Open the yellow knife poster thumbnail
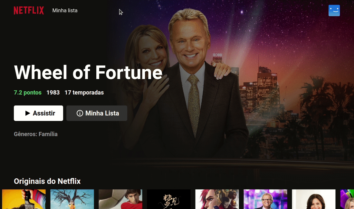The image size is (354, 209). (x=24, y=199)
